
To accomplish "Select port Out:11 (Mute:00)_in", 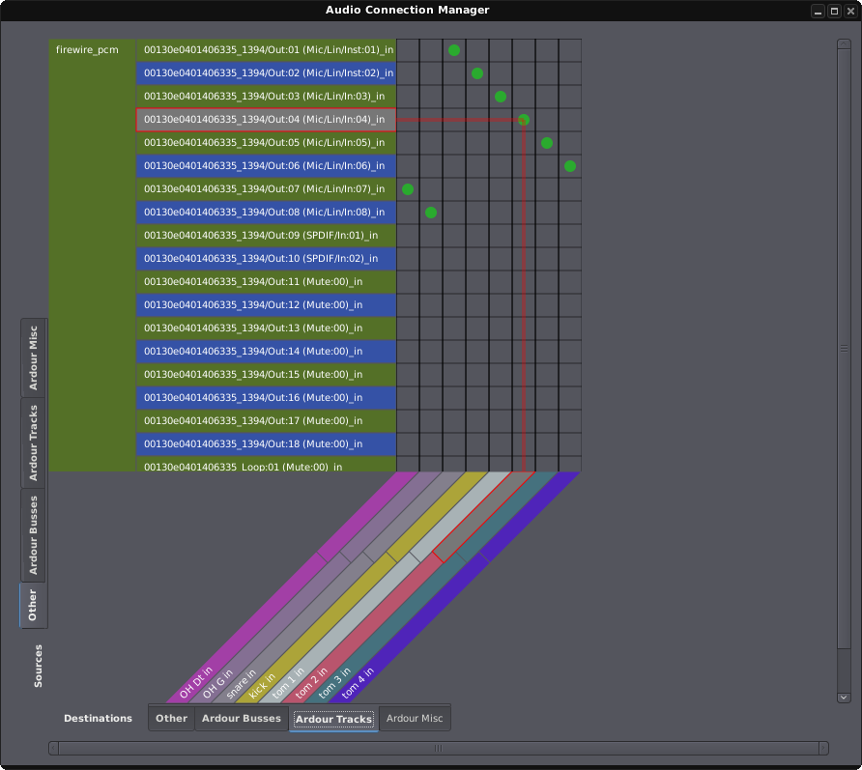I will pos(266,281).
